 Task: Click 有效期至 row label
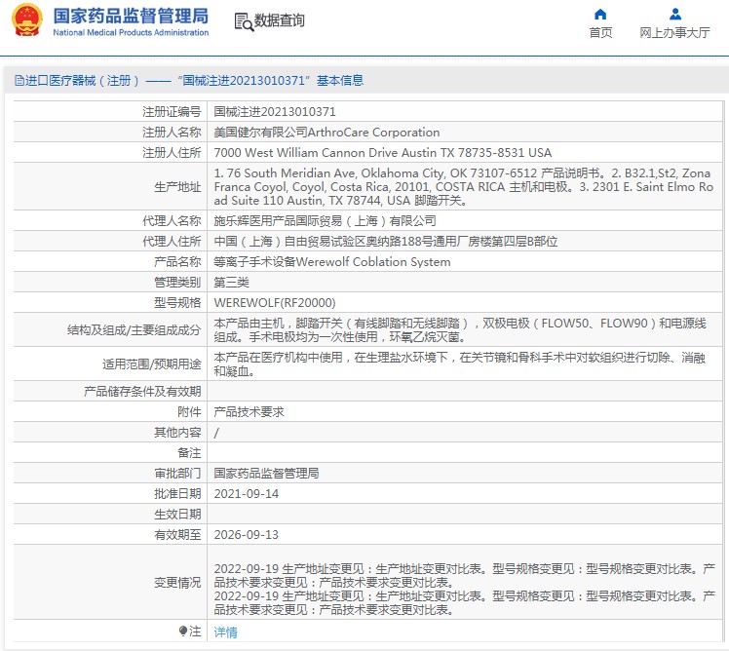tap(177, 535)
